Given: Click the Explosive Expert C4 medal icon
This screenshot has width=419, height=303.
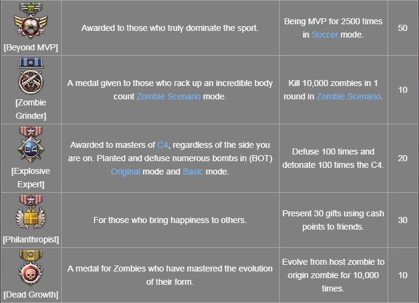Looking at the screenshot, I should [30, 144].
